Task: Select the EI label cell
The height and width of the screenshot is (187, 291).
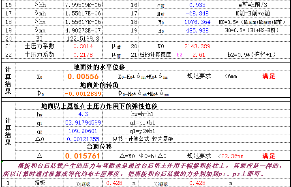Action: click(x=39, y=39)
